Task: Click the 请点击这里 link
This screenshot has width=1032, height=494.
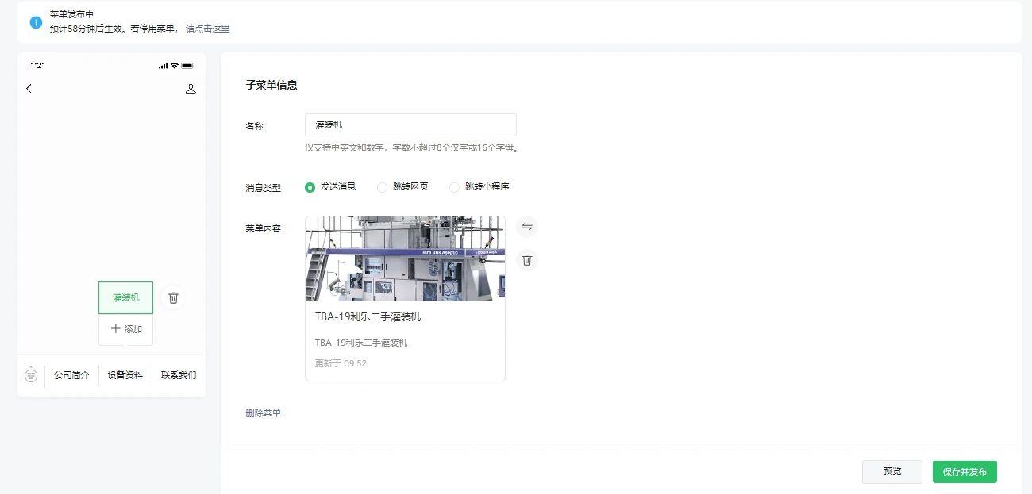Action: [x=208, y=29]
